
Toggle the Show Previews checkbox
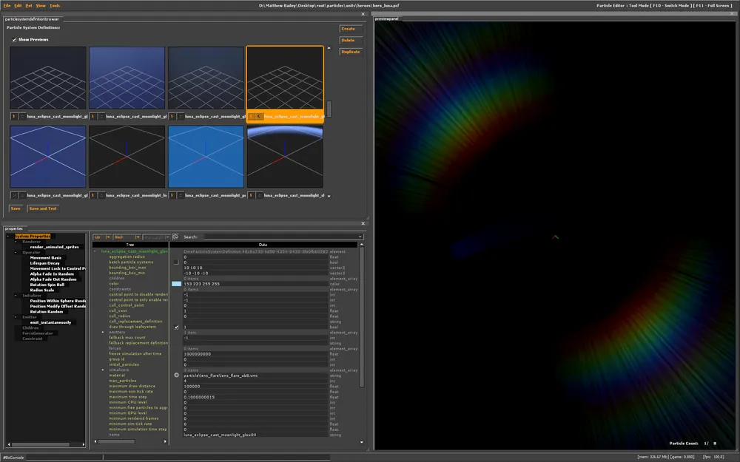(x=14, y=39)
